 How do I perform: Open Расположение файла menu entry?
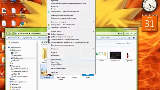(59, 68)
